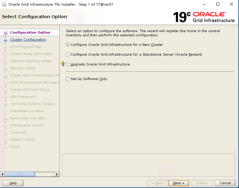239x188 pixels.
Task: Click the Storage Option step marker icon
Action: point(5,68)
